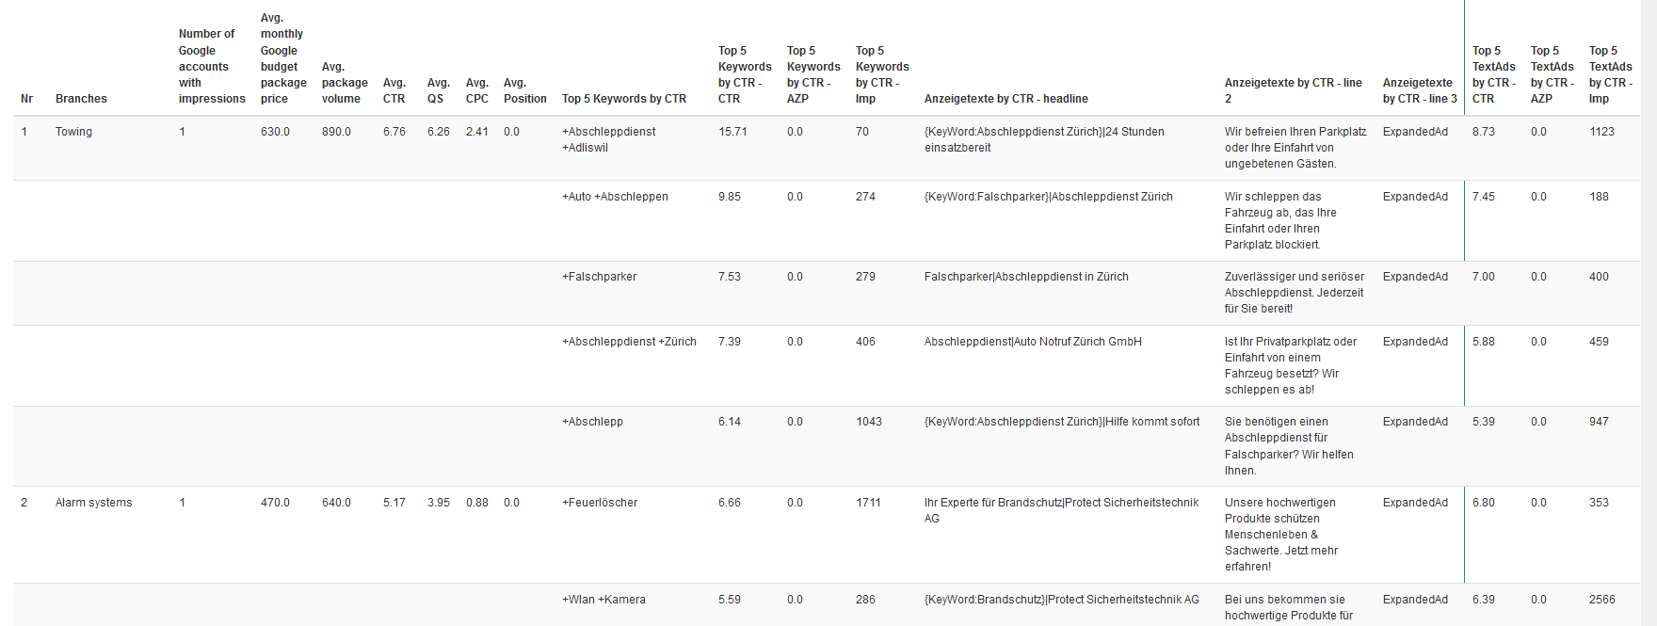Click keyword '+Abschlepp'

pyautogui.click(x=592, y=422)
